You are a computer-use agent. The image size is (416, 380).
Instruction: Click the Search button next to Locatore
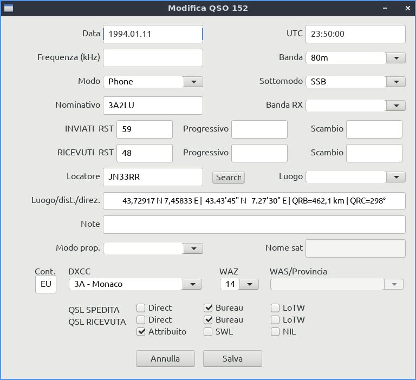(x=229, y=178)
